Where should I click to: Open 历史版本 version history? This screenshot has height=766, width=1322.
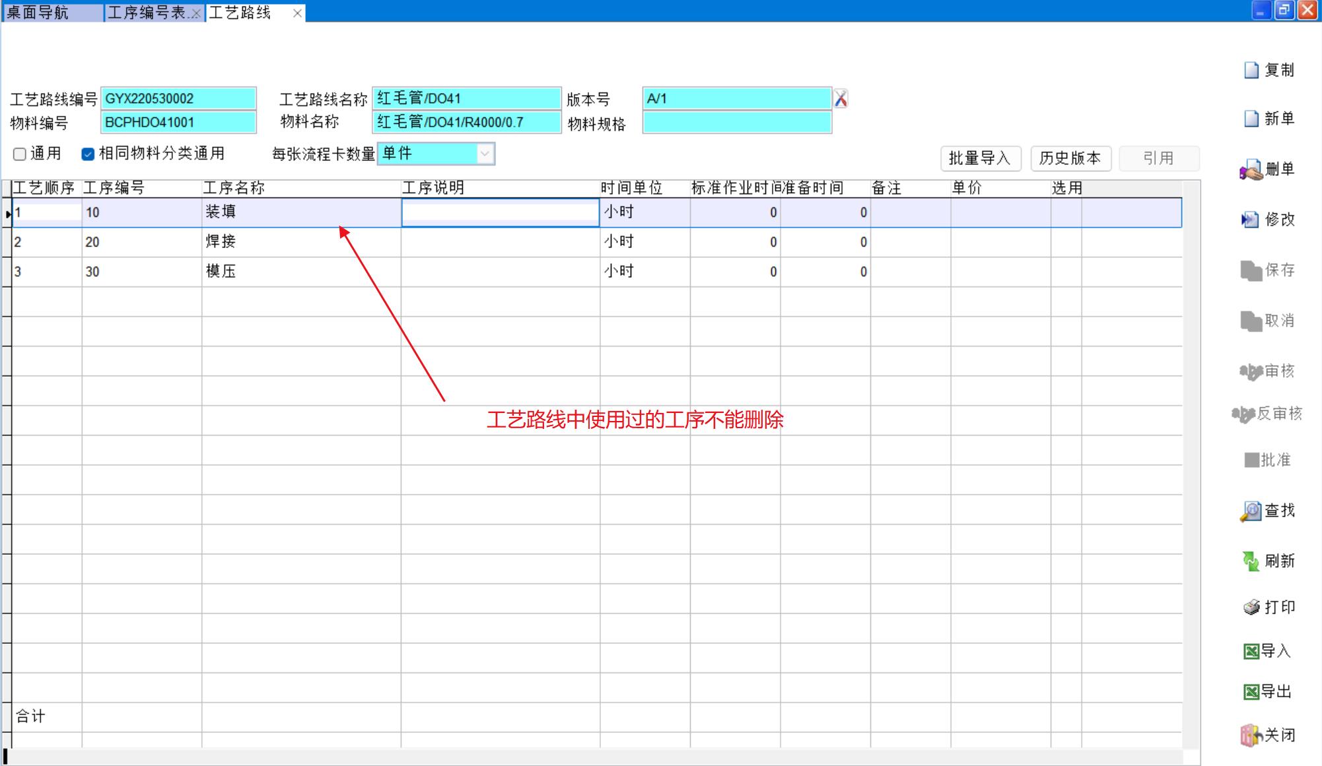pos(1070,158)
